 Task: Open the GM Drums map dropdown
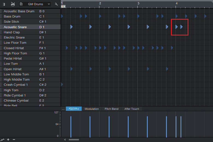click(x=35, y=4)
